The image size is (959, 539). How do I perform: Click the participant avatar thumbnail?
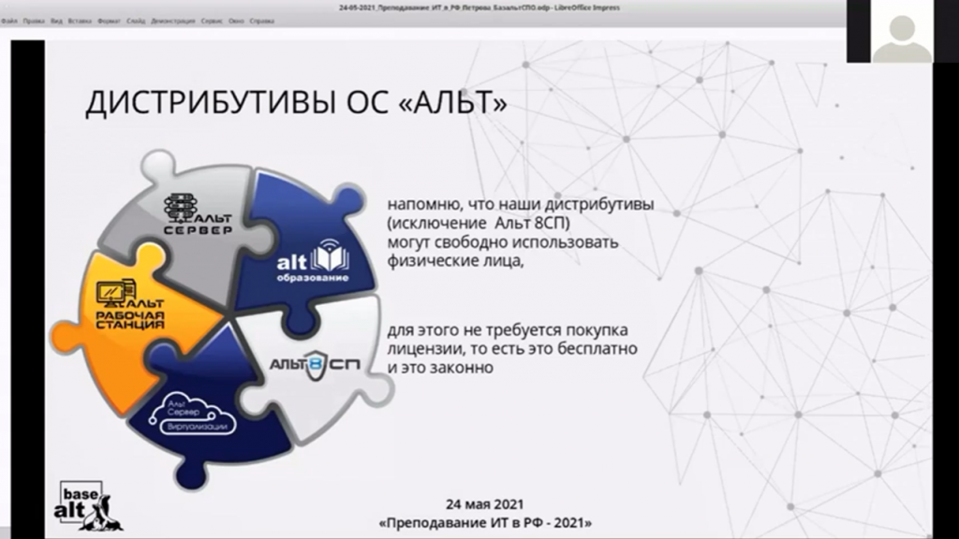[902, 31]
